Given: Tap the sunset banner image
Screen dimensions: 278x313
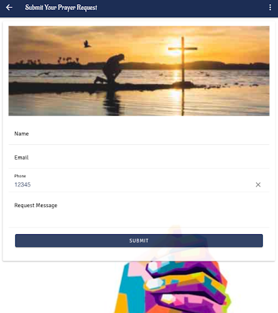Looking at the screenshot, I should [139, 71].
